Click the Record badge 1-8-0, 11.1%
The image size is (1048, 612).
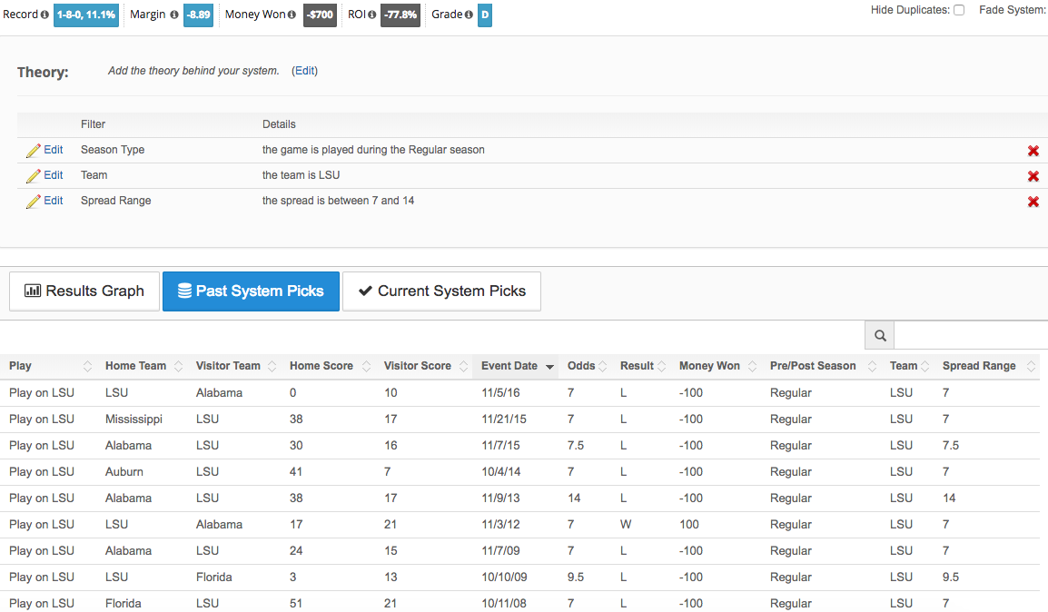pyautogui.click(x=86, y=15)
